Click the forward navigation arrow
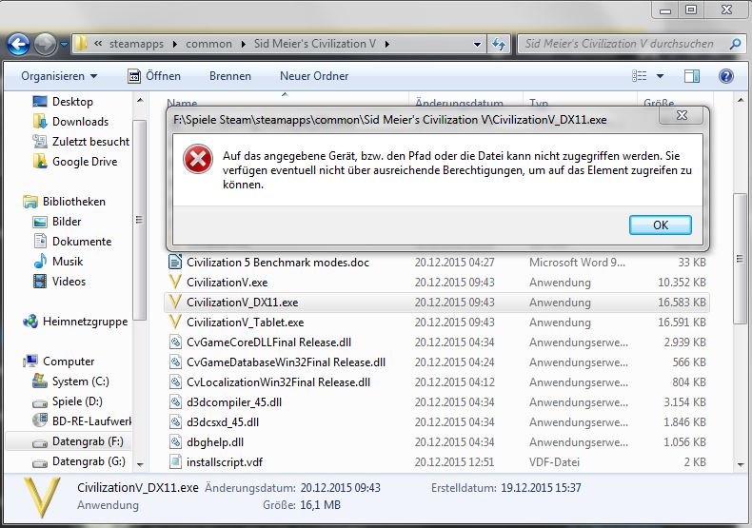Screen dimensions: 752x528 [x=46, y=44]
